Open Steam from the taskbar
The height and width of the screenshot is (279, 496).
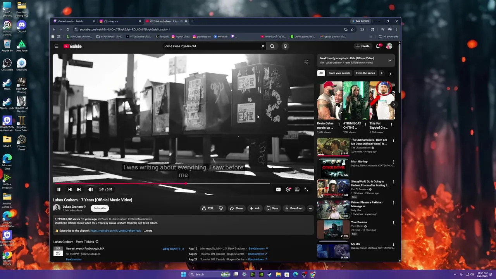[x=270, y=274]
